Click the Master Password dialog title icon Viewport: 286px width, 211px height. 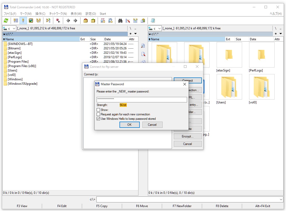click(x=97, y=84)
